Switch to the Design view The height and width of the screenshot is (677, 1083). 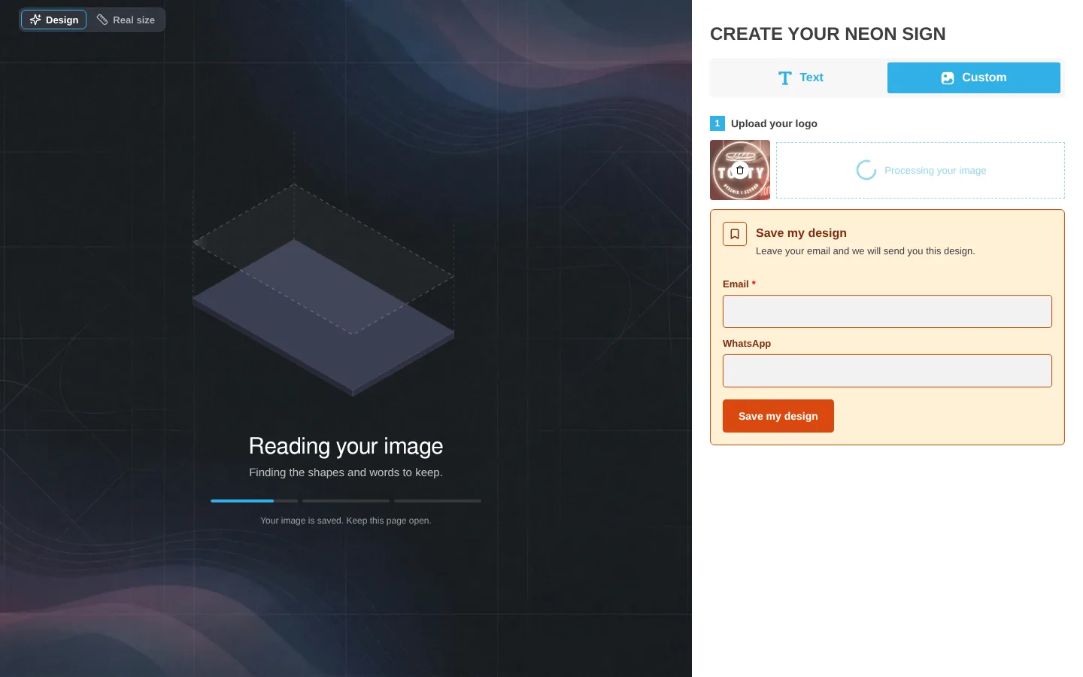(x=53, y=20)
